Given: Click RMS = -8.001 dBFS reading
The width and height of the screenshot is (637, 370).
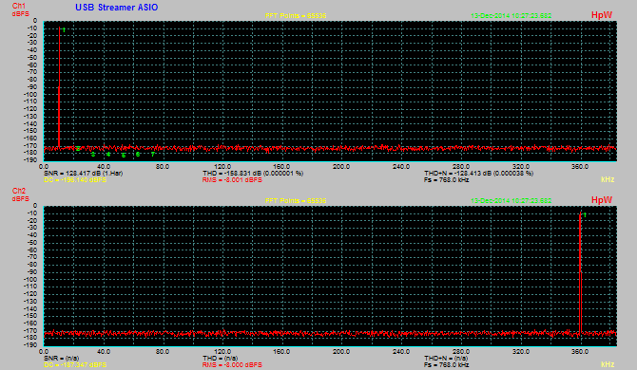Looking at the screenshot, I should (x=232, y=179).
